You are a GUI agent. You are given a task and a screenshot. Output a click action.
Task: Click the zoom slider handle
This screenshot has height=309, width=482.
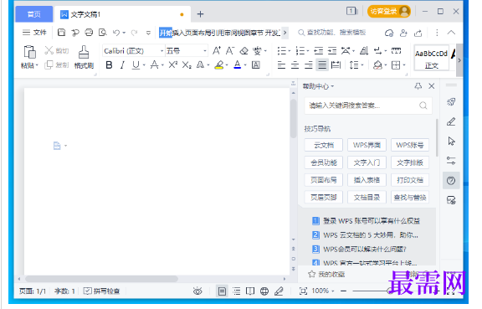[390, 291]
